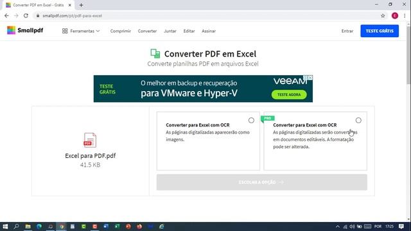This screenshot has width=411, height=231.
Task: Click the Entrar login link
Action: (x=347, y=31)
